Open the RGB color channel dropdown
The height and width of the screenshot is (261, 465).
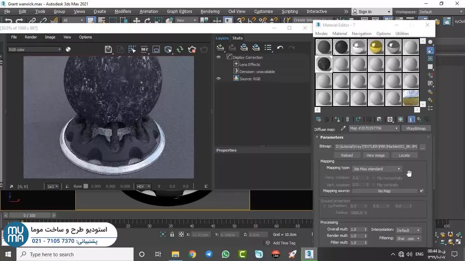(x=34, y=50)
